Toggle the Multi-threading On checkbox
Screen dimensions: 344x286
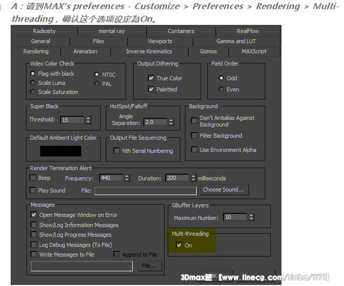click(179, 245)
